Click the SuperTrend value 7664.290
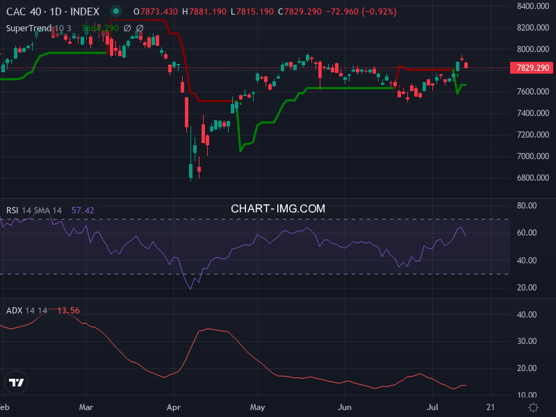Image resolution: width=556 pixels, height=417 pixels. (99, 28)
